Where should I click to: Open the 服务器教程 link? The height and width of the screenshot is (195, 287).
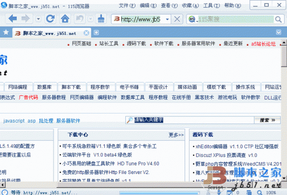[x=54, y=97]
